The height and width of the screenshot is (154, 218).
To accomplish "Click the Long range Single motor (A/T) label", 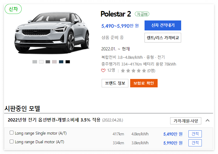I will tap(41, 133).
